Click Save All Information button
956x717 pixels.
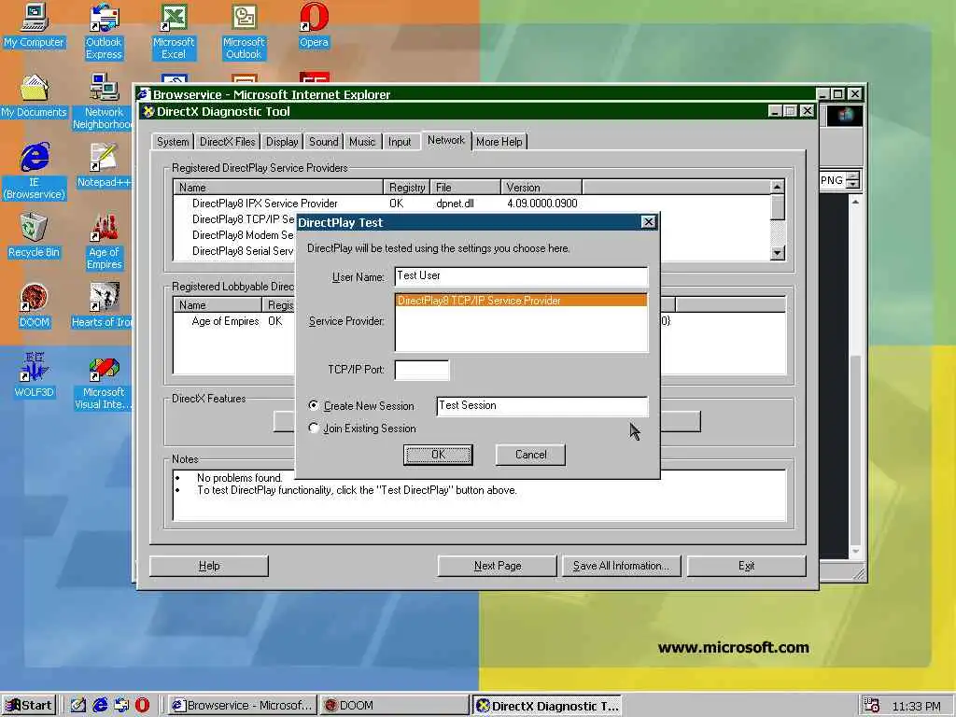pyautogui.click(x=621, y=566)
